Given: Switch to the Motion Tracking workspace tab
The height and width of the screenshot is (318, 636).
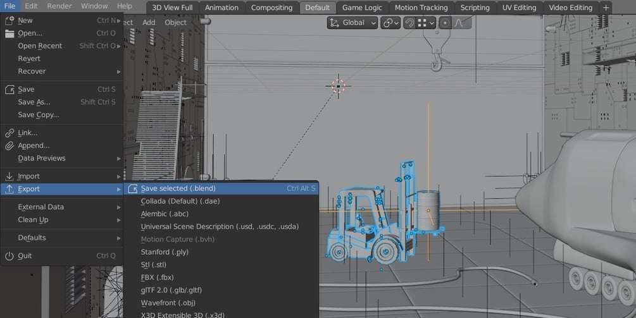Looking at the screenshot, I should [421, 8].
